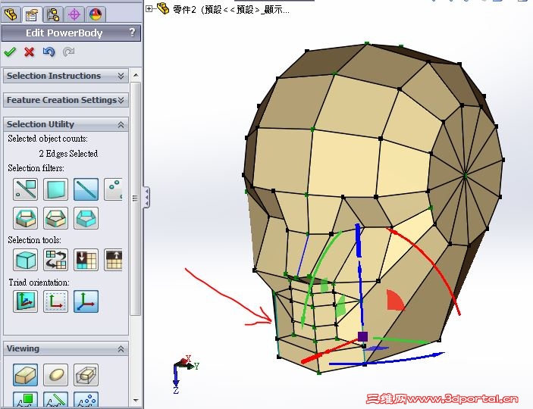Click the panel scrollbar down arrow
This screenshot has width=533, height=409.
(136, 401)
